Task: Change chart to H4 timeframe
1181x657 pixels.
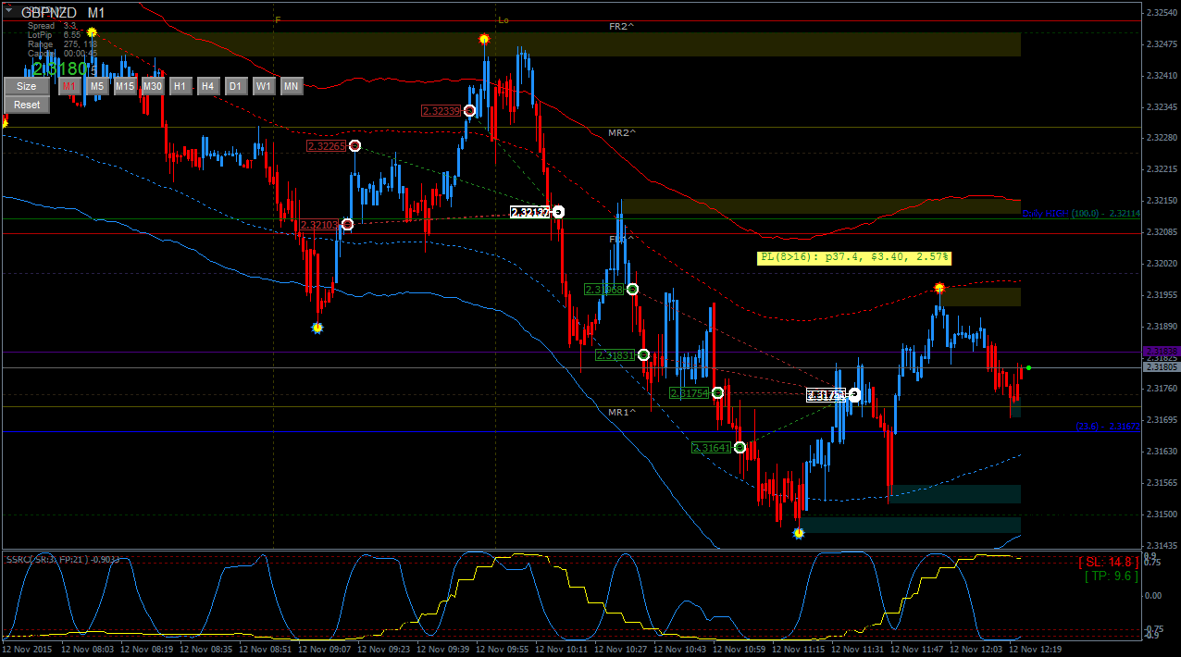Action: click(x=208, y=86)
